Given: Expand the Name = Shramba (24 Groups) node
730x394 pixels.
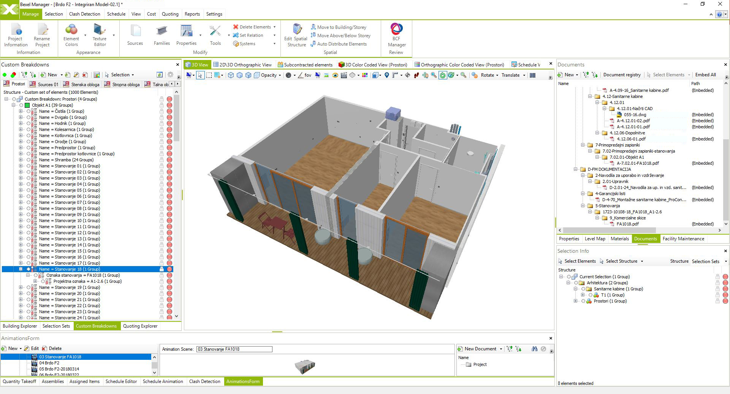Looking at the screenshot, I should pos(21,160).
